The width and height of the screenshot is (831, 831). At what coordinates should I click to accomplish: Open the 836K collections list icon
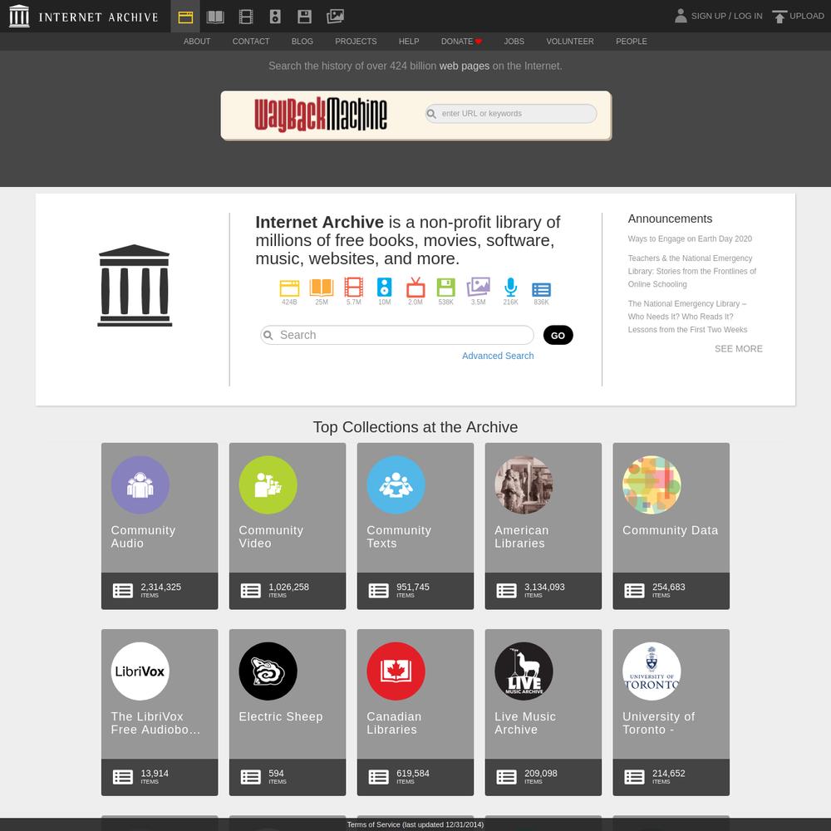(541, 289)
